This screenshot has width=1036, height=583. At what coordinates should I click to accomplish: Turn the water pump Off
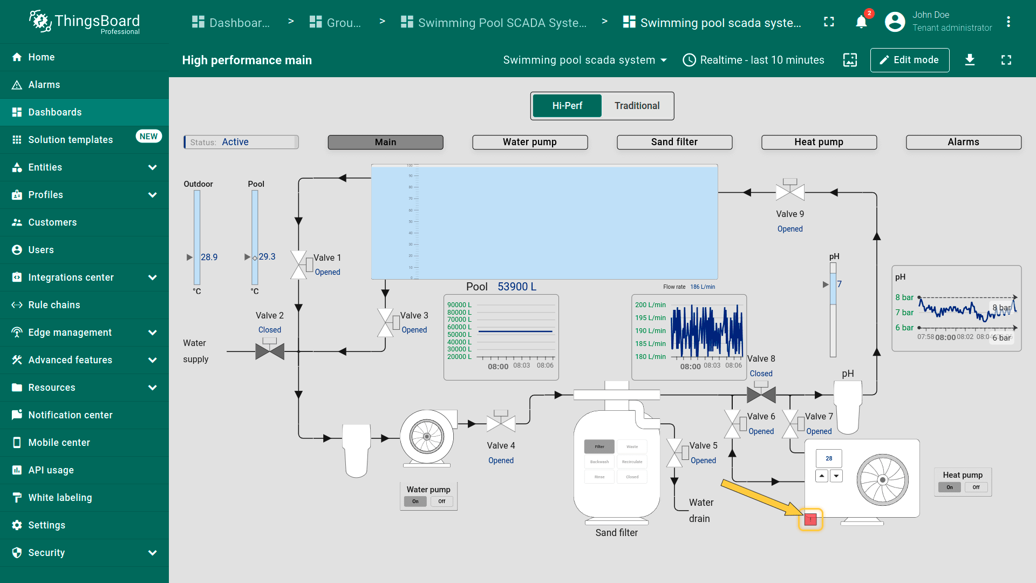[x=442, y=501]
